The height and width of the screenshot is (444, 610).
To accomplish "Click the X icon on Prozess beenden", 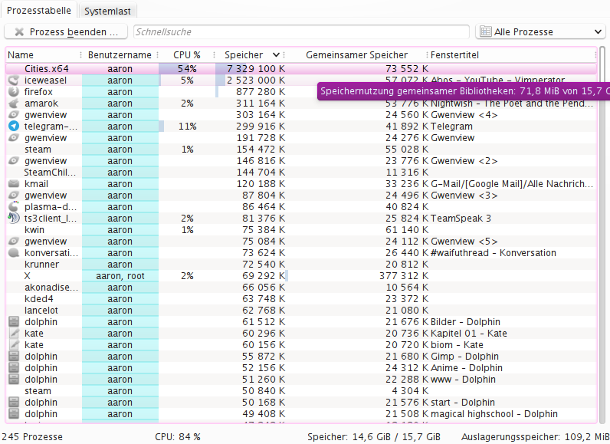I will [x=19, y=32].
